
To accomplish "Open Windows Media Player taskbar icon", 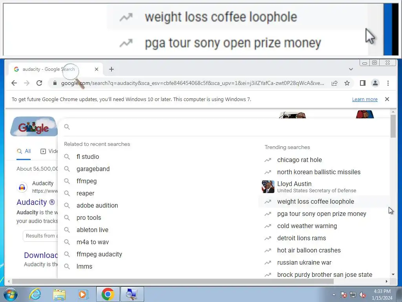I will (82, 294).
